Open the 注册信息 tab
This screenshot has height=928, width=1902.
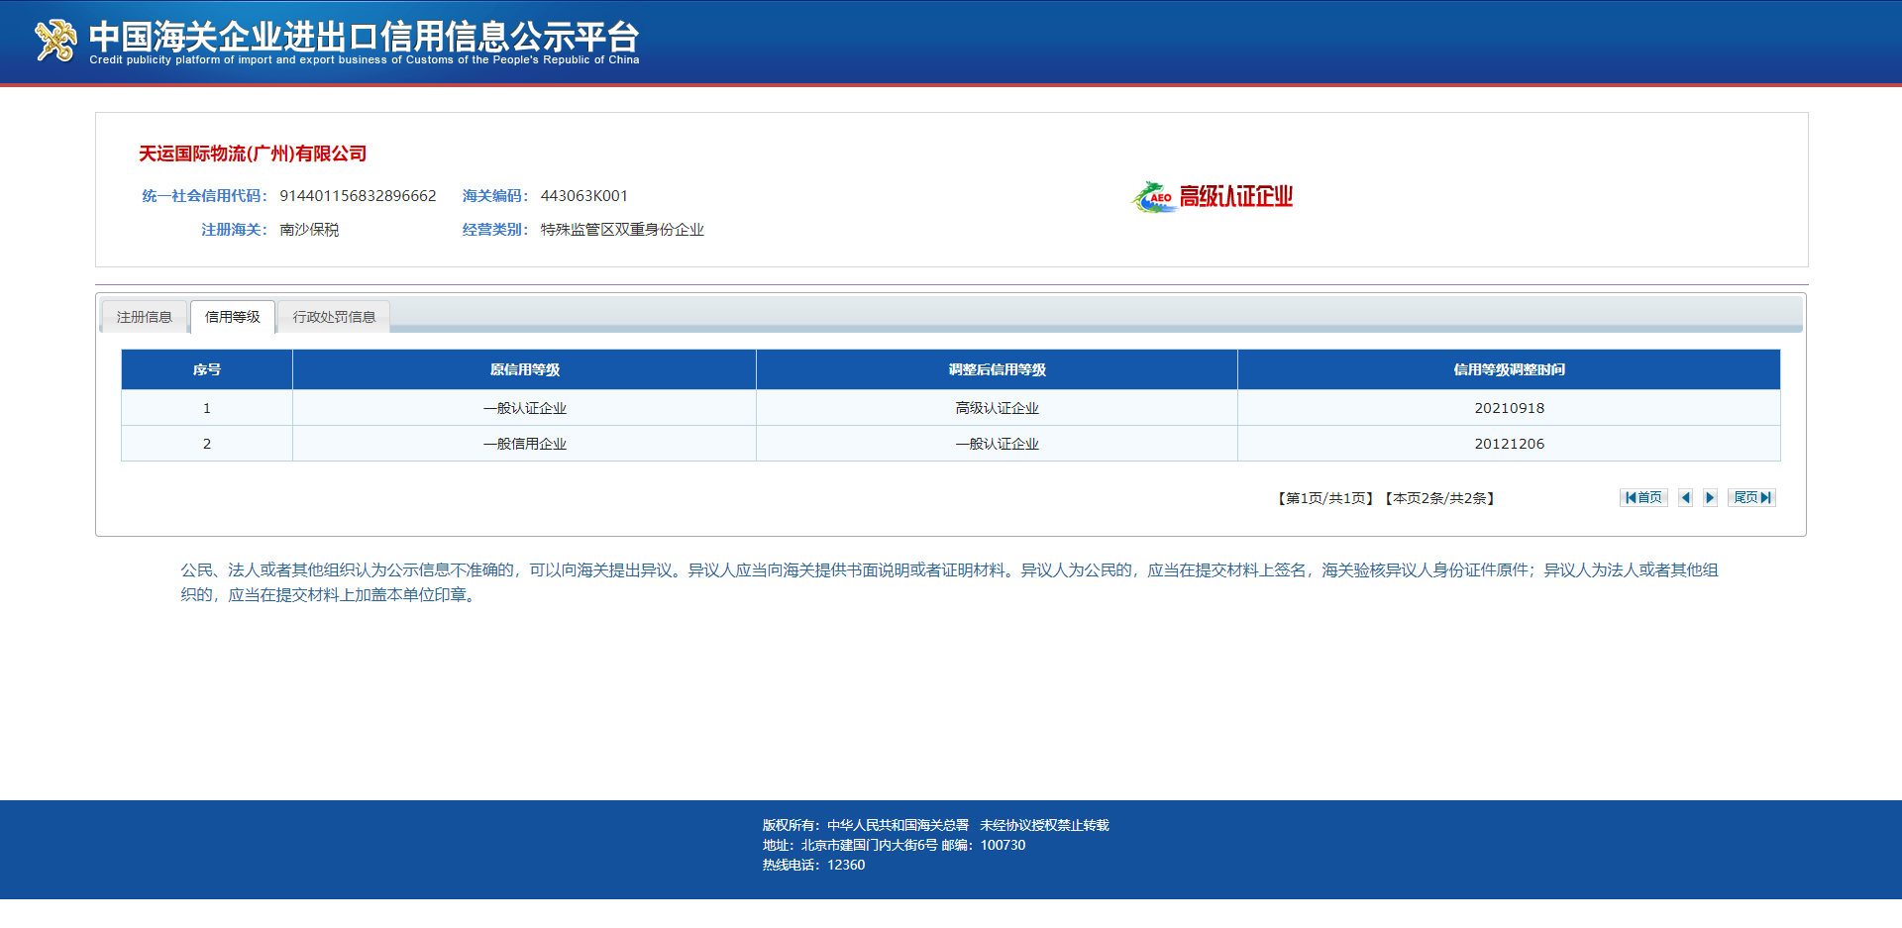tap(145, 317)
